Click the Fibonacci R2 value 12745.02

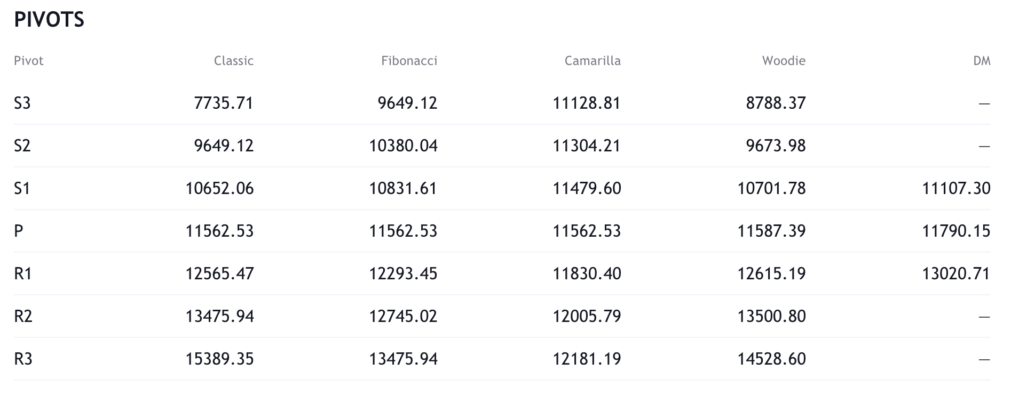403,316
